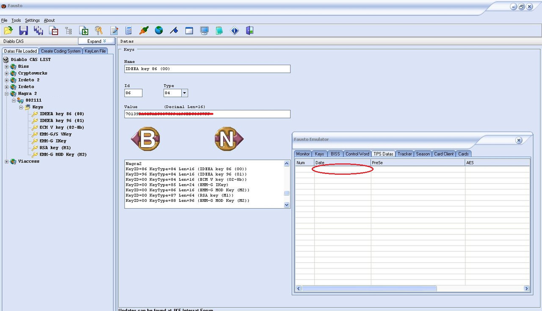
Task: Expand the Cryptoworks tree node
Action: click(7, 73)
